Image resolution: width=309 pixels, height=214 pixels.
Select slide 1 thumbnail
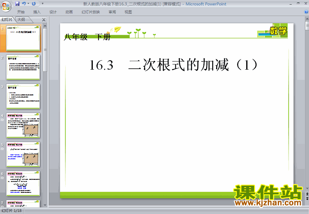(23, 38)
